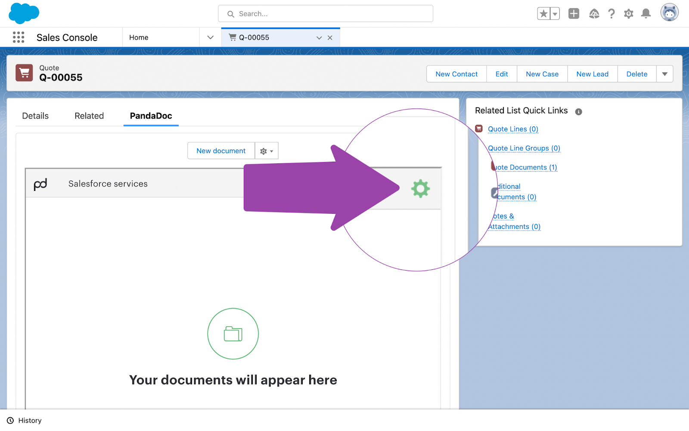Click the New Case button
This screenshot has height=431, width=689.
click(x=542, y=74)
